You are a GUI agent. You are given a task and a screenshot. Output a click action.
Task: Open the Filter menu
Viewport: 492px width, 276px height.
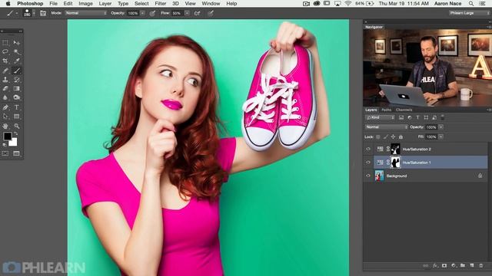tap(161, 4)
